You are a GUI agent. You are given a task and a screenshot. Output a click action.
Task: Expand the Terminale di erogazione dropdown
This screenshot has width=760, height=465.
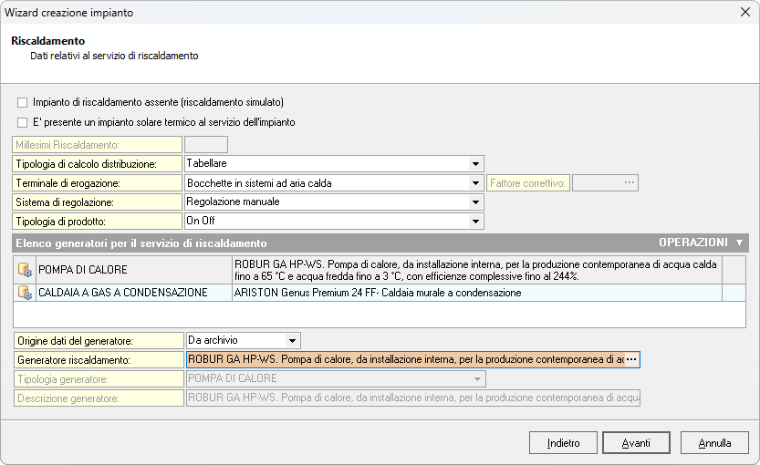click(x=475, y=183)
